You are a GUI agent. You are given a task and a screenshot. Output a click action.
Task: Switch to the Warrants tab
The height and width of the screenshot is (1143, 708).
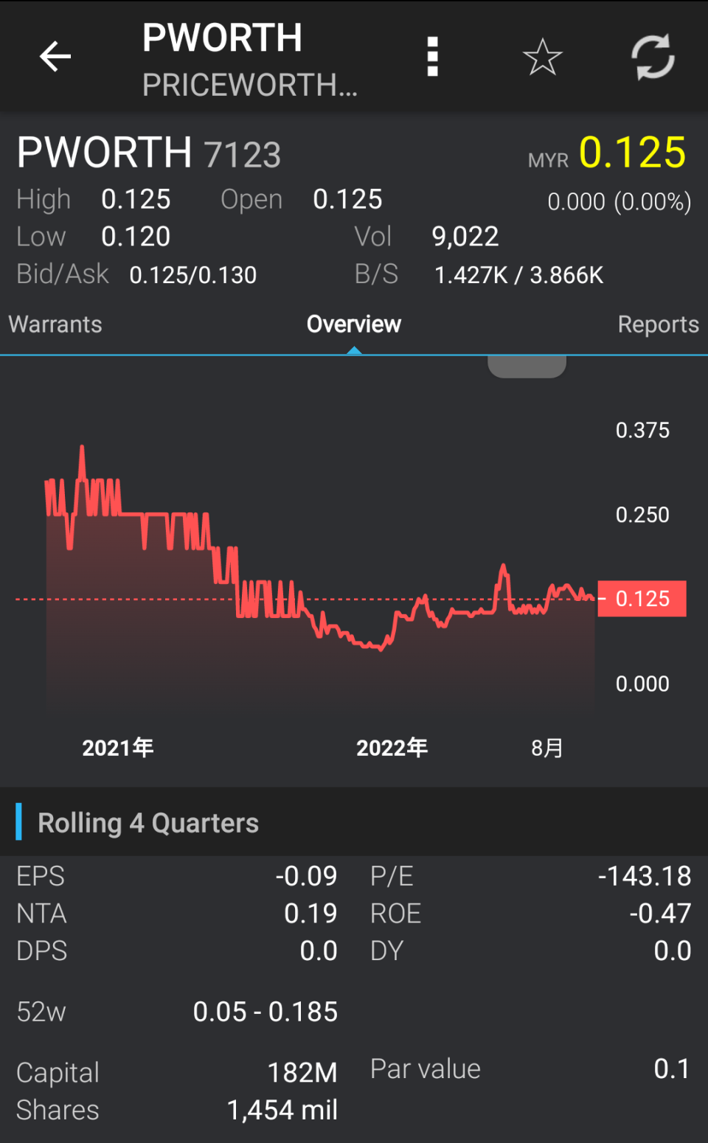point(55,324)
